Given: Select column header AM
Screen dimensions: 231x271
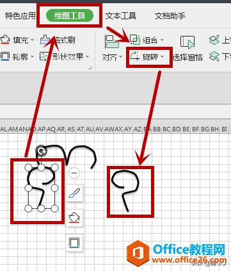Looking at the screenshot, I should click(13, 129).
